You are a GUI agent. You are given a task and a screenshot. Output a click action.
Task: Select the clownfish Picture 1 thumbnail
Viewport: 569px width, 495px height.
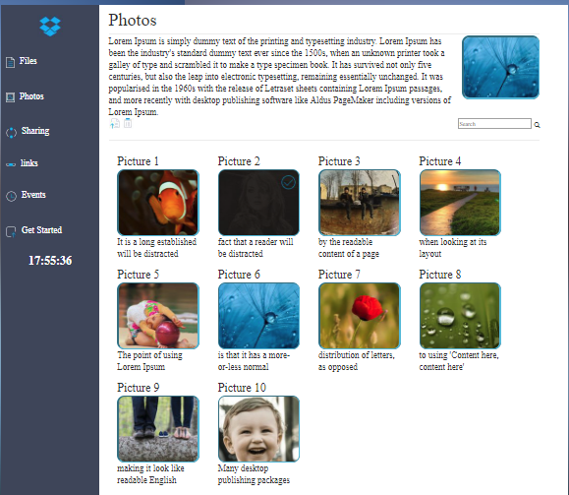pos(158,203)
